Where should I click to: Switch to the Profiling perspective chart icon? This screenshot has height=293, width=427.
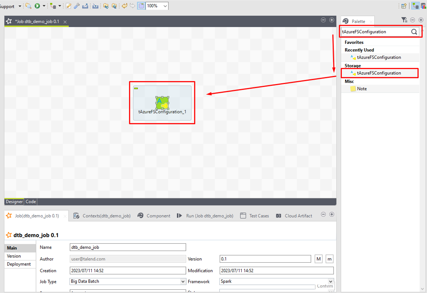click(424, 6)
